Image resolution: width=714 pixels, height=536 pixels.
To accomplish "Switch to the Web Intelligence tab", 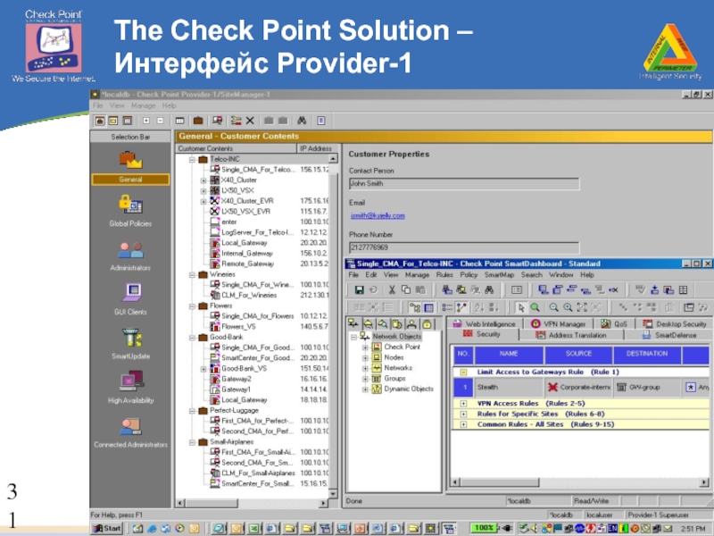I will point(484,323).
